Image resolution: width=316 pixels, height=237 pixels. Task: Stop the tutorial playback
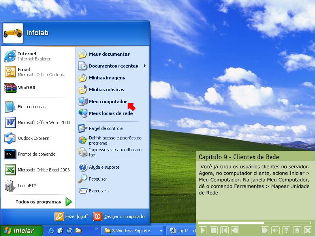pyautogui.click(x=213, y=230)
